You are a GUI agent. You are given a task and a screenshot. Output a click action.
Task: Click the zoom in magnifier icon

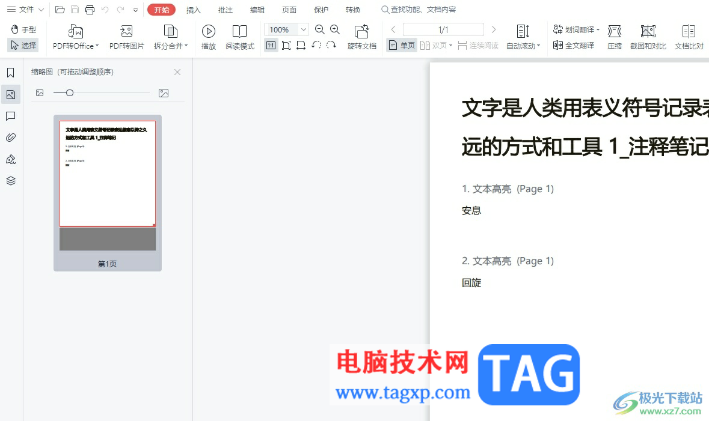click(335, 29)
